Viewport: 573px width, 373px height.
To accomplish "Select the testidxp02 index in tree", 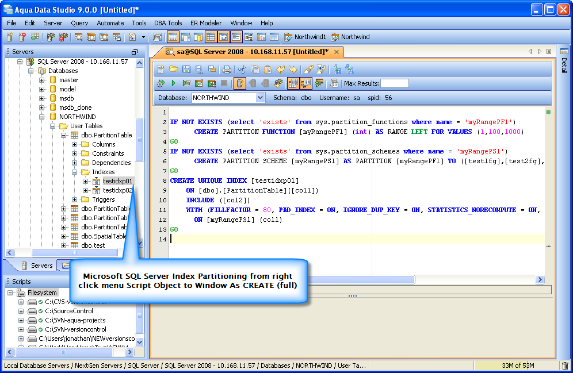I will tap(117, 190).
